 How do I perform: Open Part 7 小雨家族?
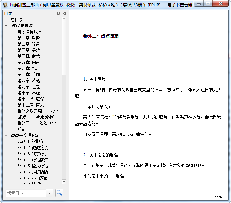pyautogui.click(x=33, y=178)
